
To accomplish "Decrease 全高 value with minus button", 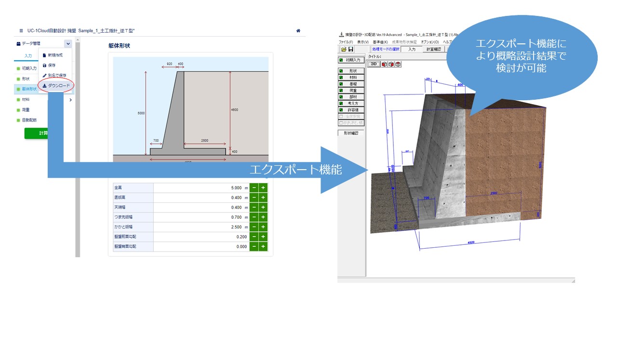I will coord(254,188).
